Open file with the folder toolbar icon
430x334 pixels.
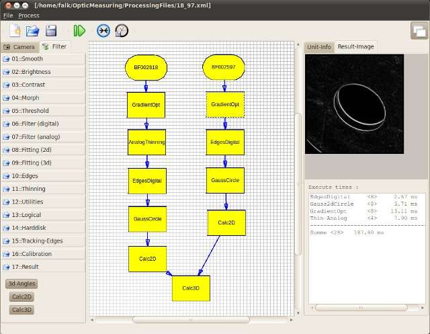(x=33, y=30)
